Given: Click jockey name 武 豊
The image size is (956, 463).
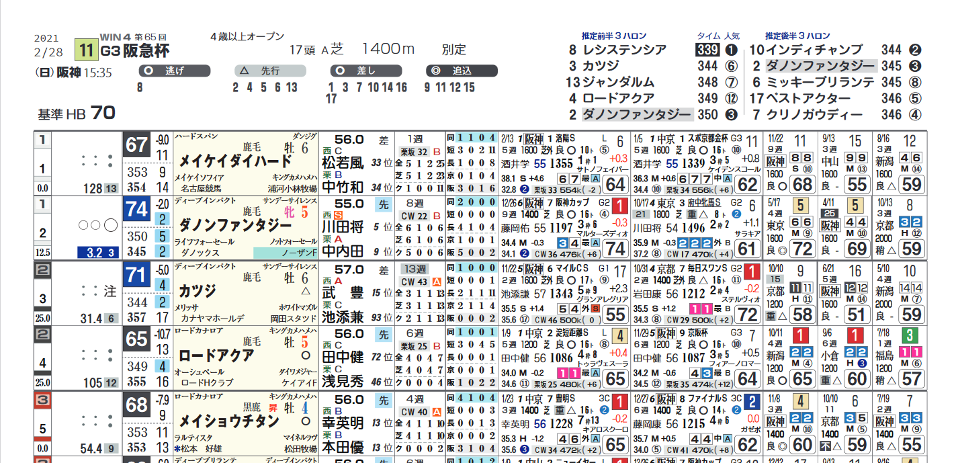Looking at the screenshot, I should 343,292.
